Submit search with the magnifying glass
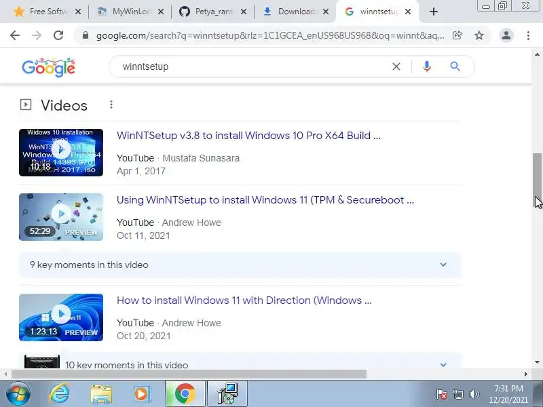 [455, 66]
